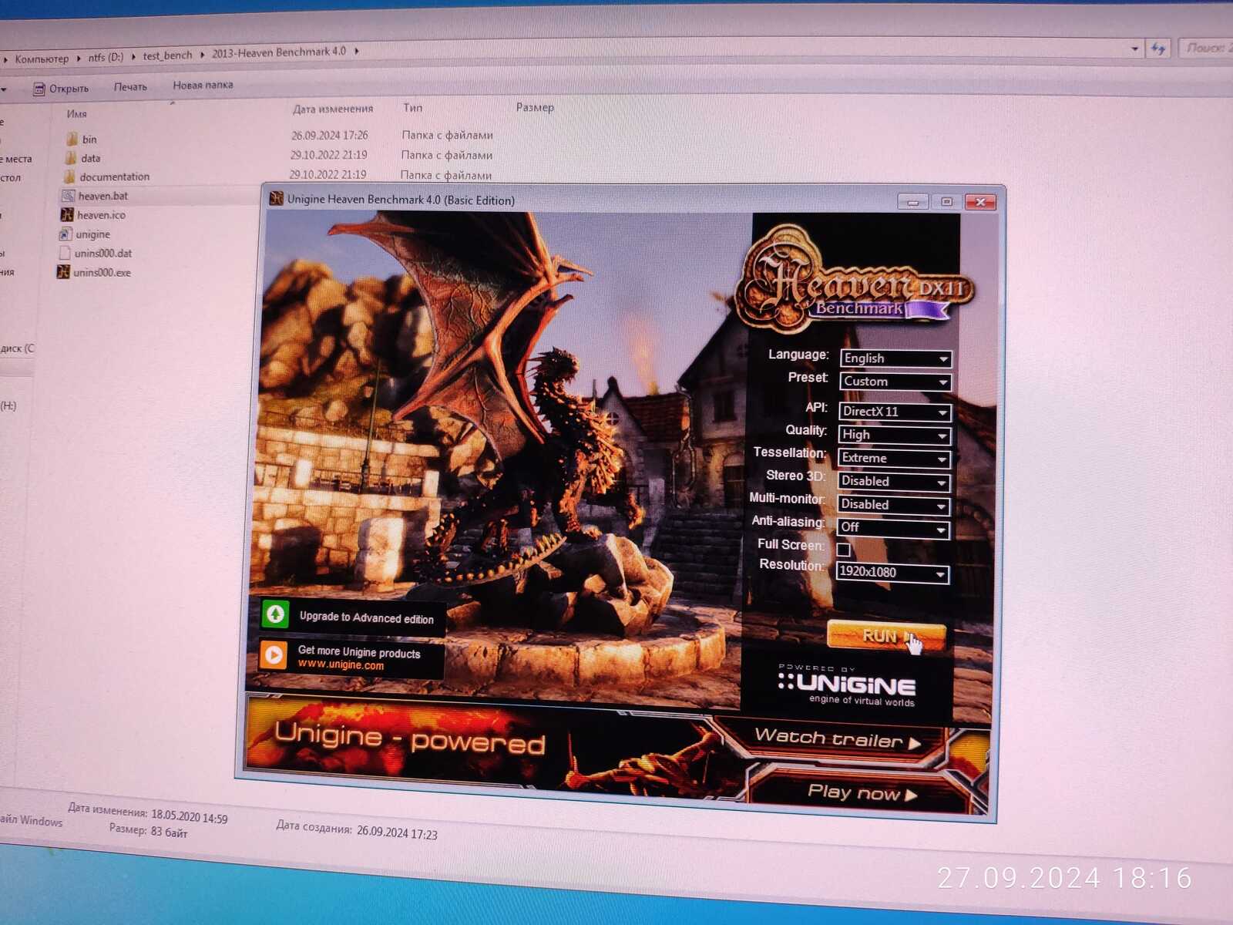Click the Play now button

tap(862, 792)
